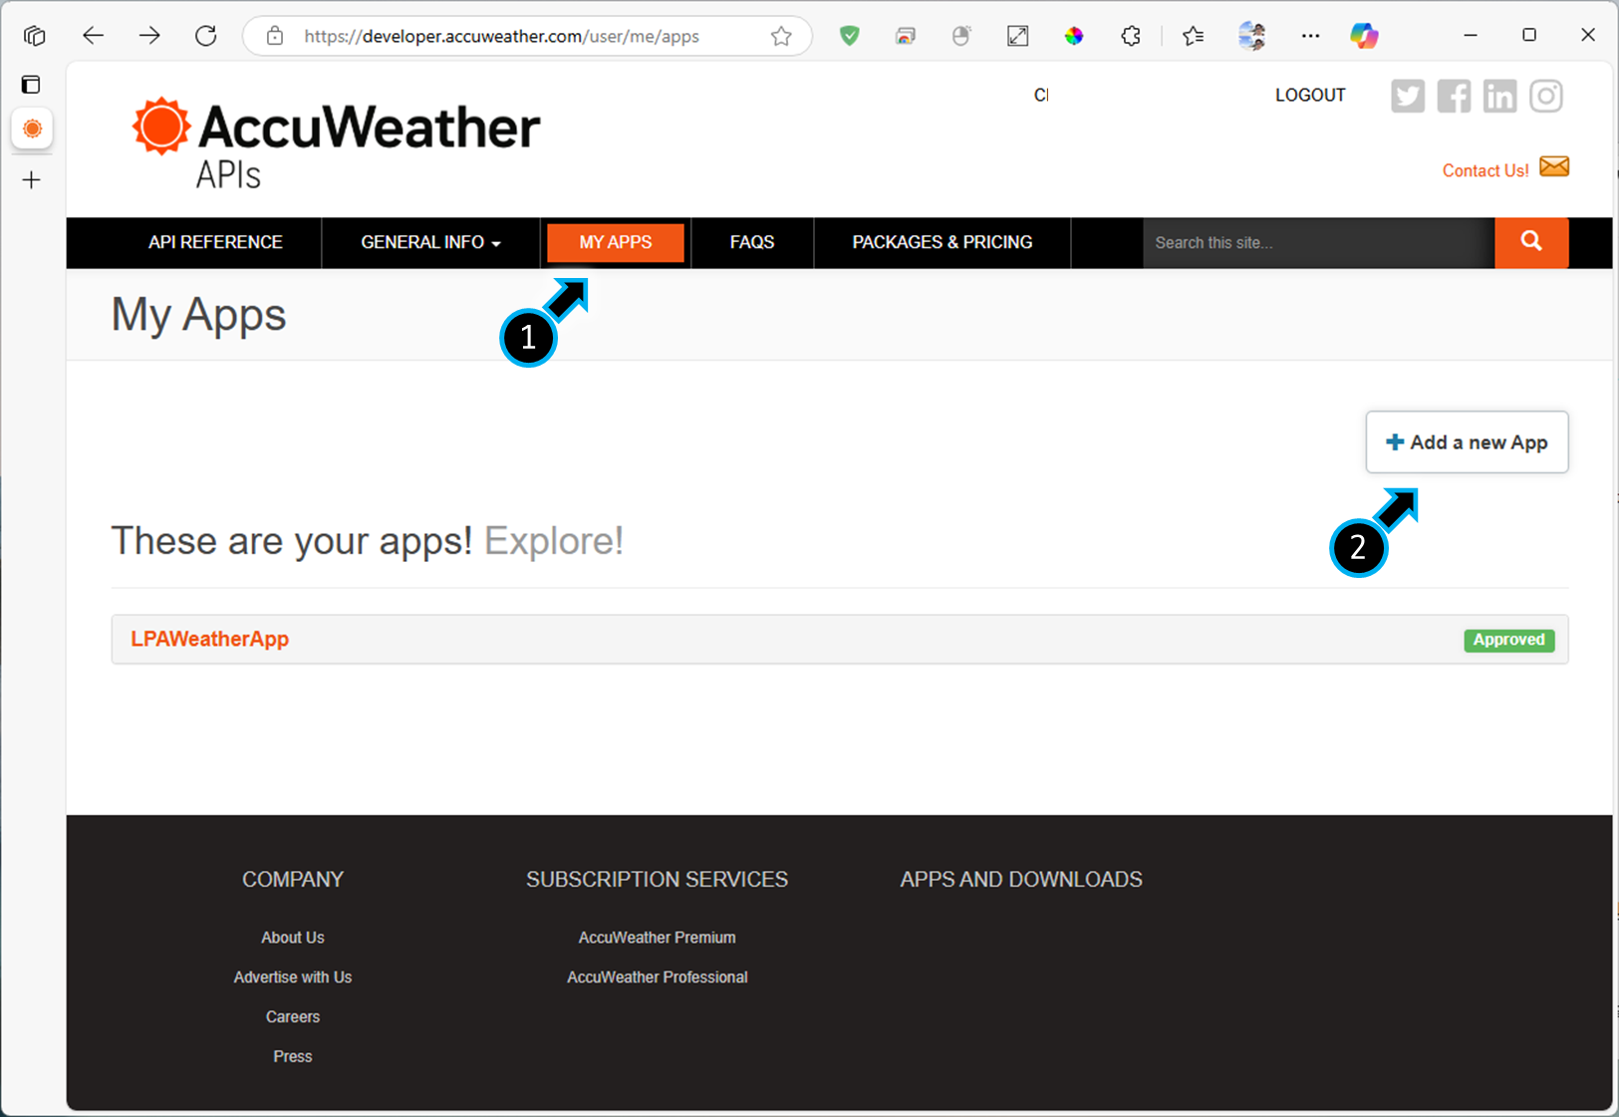Viewport: 1619px width, 1117px height.
Task: Minimize the browser window
Action: click(1470, 36)
